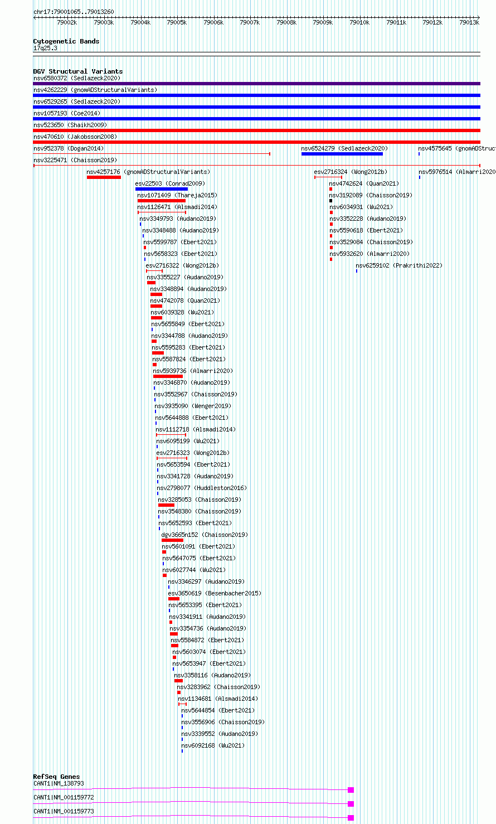Image resolution: width=496 pixels, height=824 pixels.
Task: Open nsv6034931 (Wu2021) variant
Action: point(361,207)
